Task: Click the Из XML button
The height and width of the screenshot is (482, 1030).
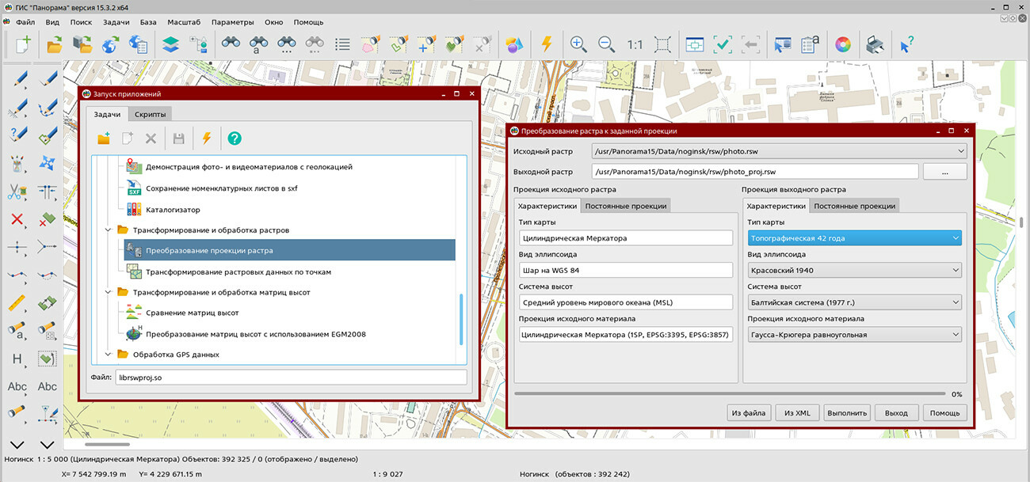Action: (x=797, y=412)
